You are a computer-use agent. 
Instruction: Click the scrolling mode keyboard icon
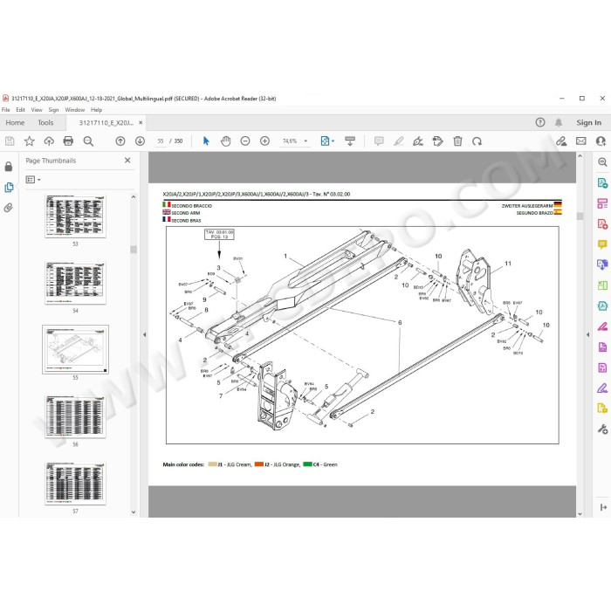tap(350, 141)
